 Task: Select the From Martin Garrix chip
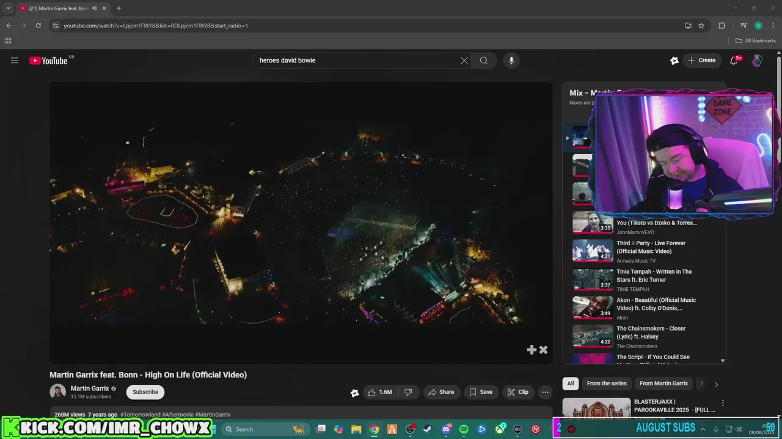(663, 384)
